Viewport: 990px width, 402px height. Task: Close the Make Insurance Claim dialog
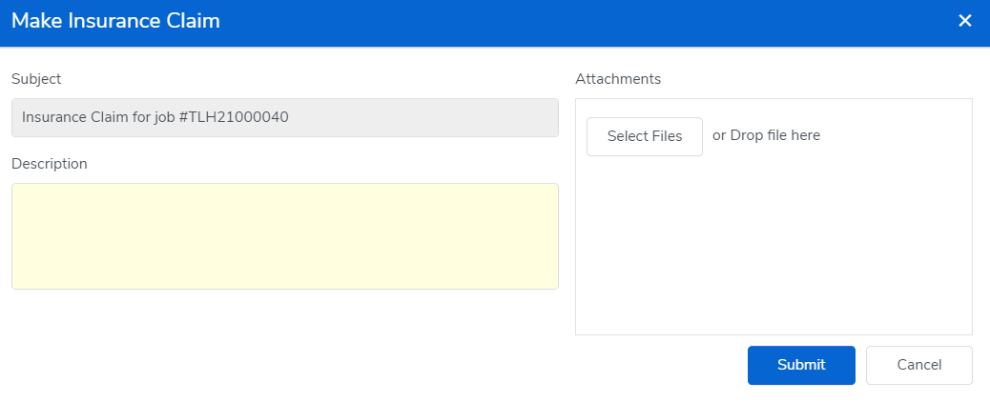[964, 21]
